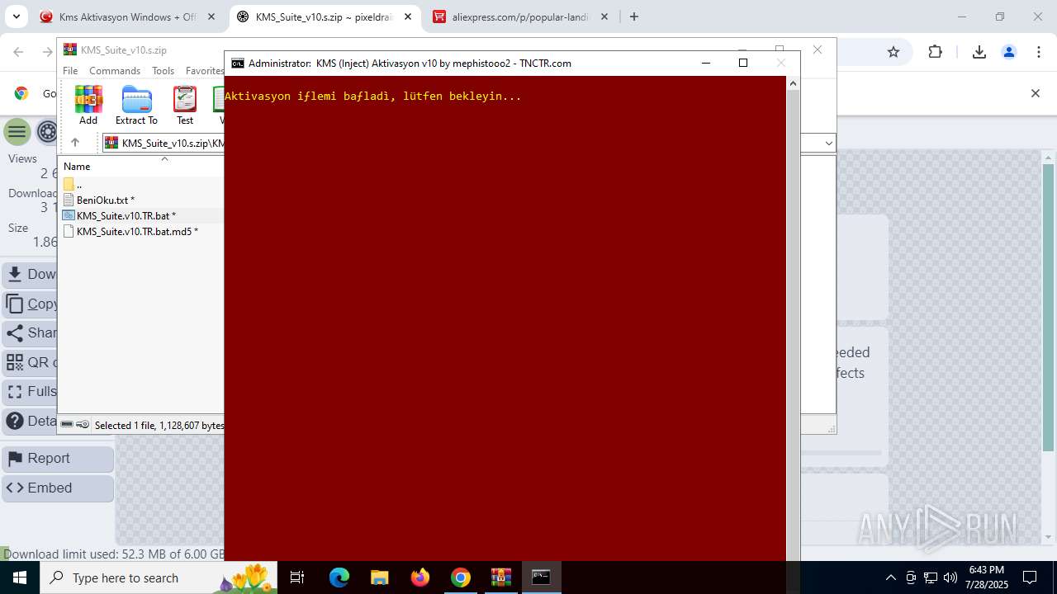Click the pixeldrain Download button
The image size is (1057, 594).
pyautogui.click(x=30, y=274)
